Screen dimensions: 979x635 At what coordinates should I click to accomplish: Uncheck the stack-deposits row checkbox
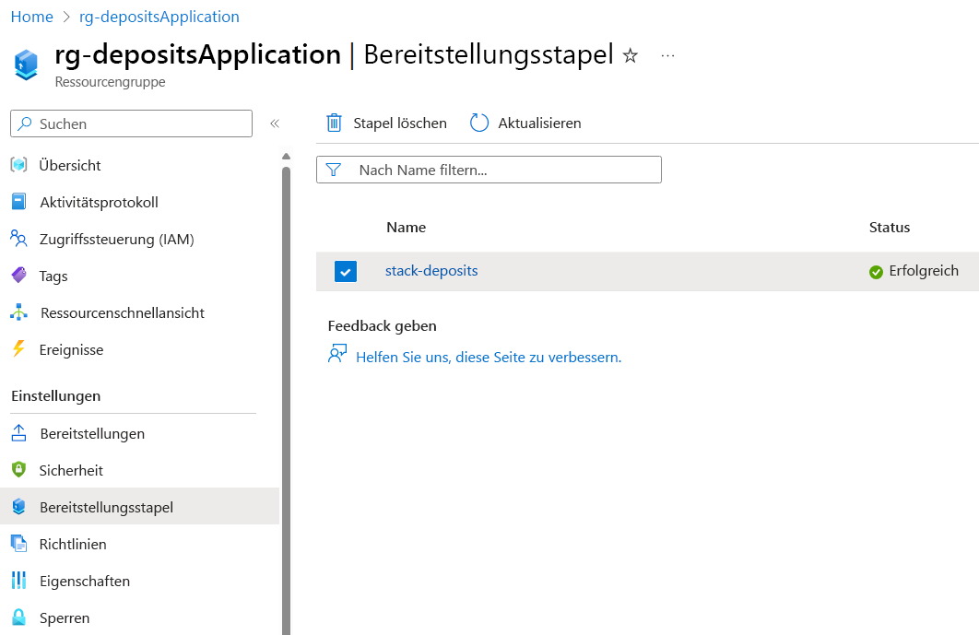(x=346, y=271)
